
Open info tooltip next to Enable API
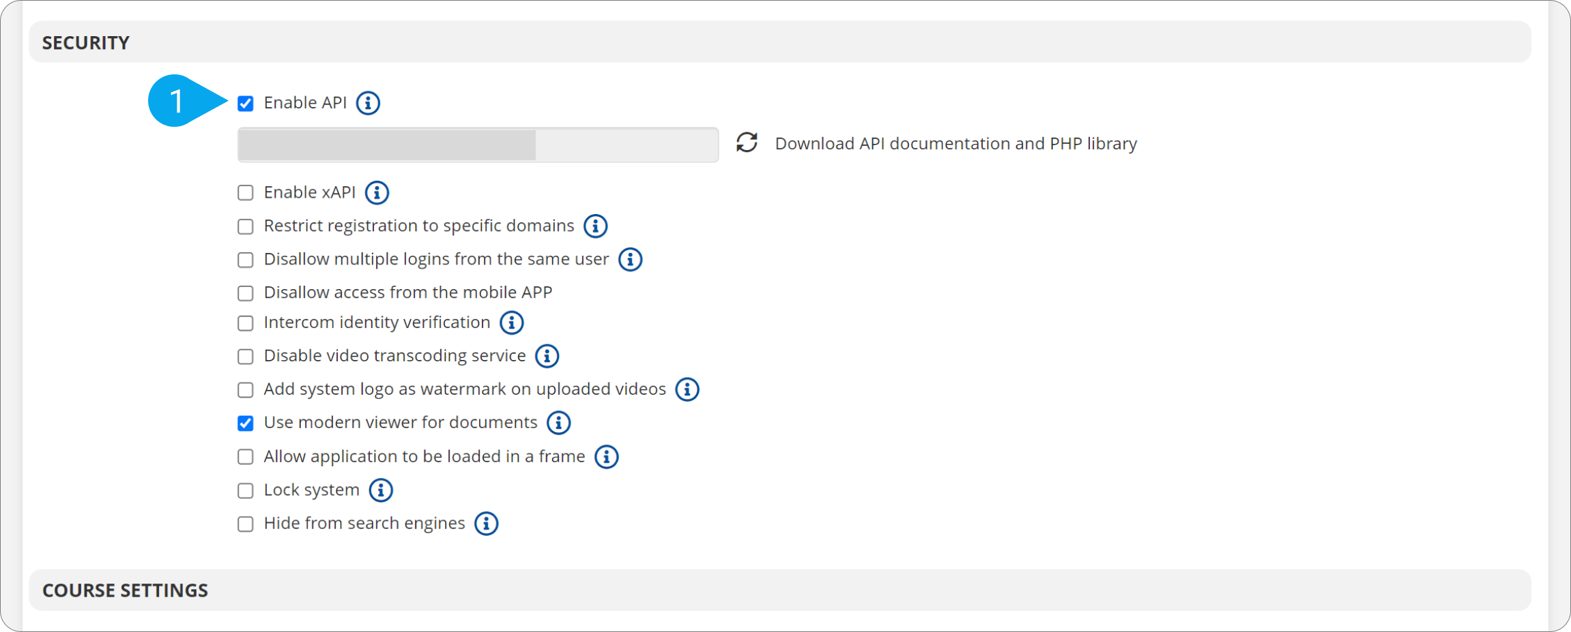pyautogui.click(x=368, y=103)
